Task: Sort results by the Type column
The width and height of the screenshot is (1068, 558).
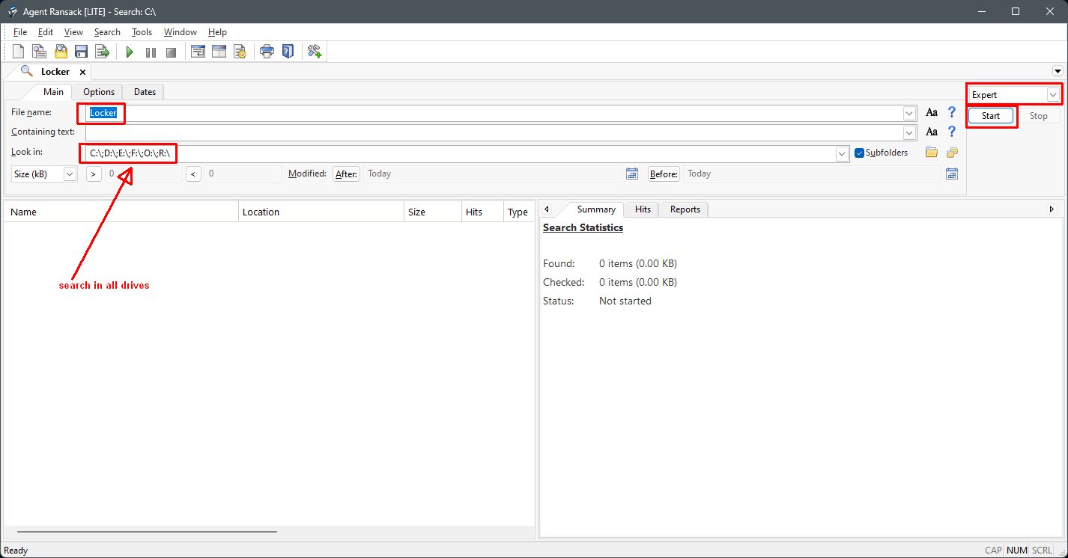Action: (518, 212)
